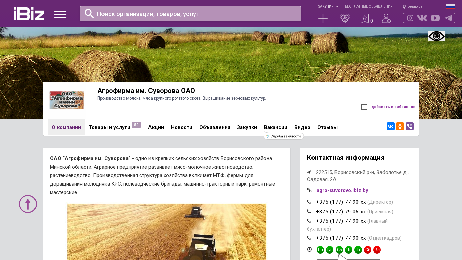The height and width of the screenshot is (260, 462).
Task: Open the YouTube channel icon
Action: pyautogui.click(x=435, y=18)
